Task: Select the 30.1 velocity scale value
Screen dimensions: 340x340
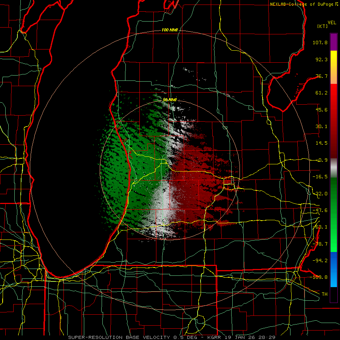Action: pos(321,127)
